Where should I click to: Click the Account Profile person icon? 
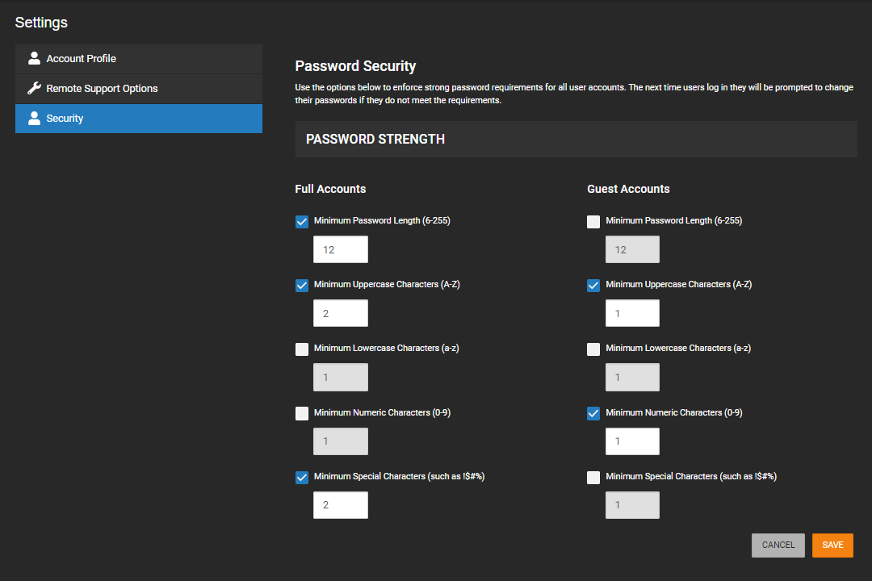pyautogui.click(x=34, y=58)
